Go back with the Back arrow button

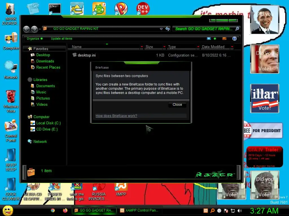(x=26, y=29)
